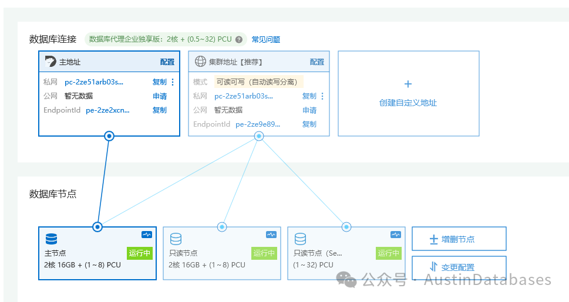Open monitoring chart icon on 只读节点 (Se...
The image size is (569, 302).
(x=396, y=235)
